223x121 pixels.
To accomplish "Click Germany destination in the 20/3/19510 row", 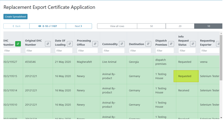I will click(134, 105).
